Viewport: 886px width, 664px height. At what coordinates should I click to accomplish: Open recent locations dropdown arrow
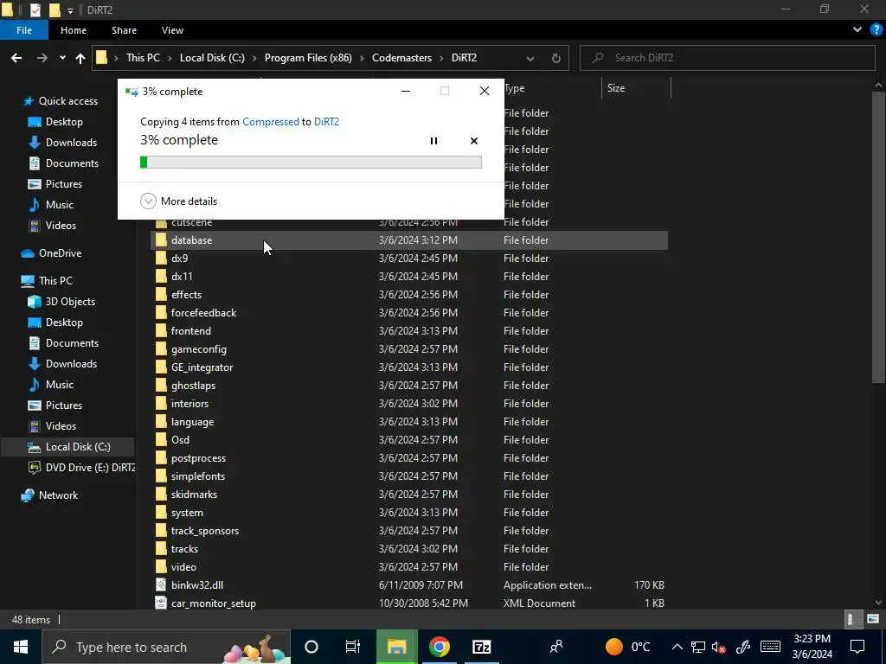pos(62,58)
